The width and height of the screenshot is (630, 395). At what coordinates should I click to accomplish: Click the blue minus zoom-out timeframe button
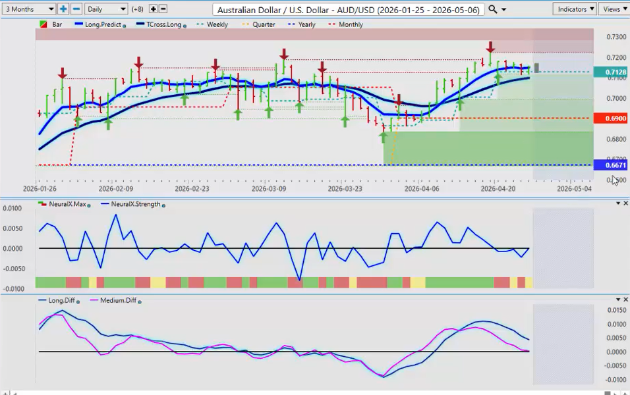(x=76, y=9)
